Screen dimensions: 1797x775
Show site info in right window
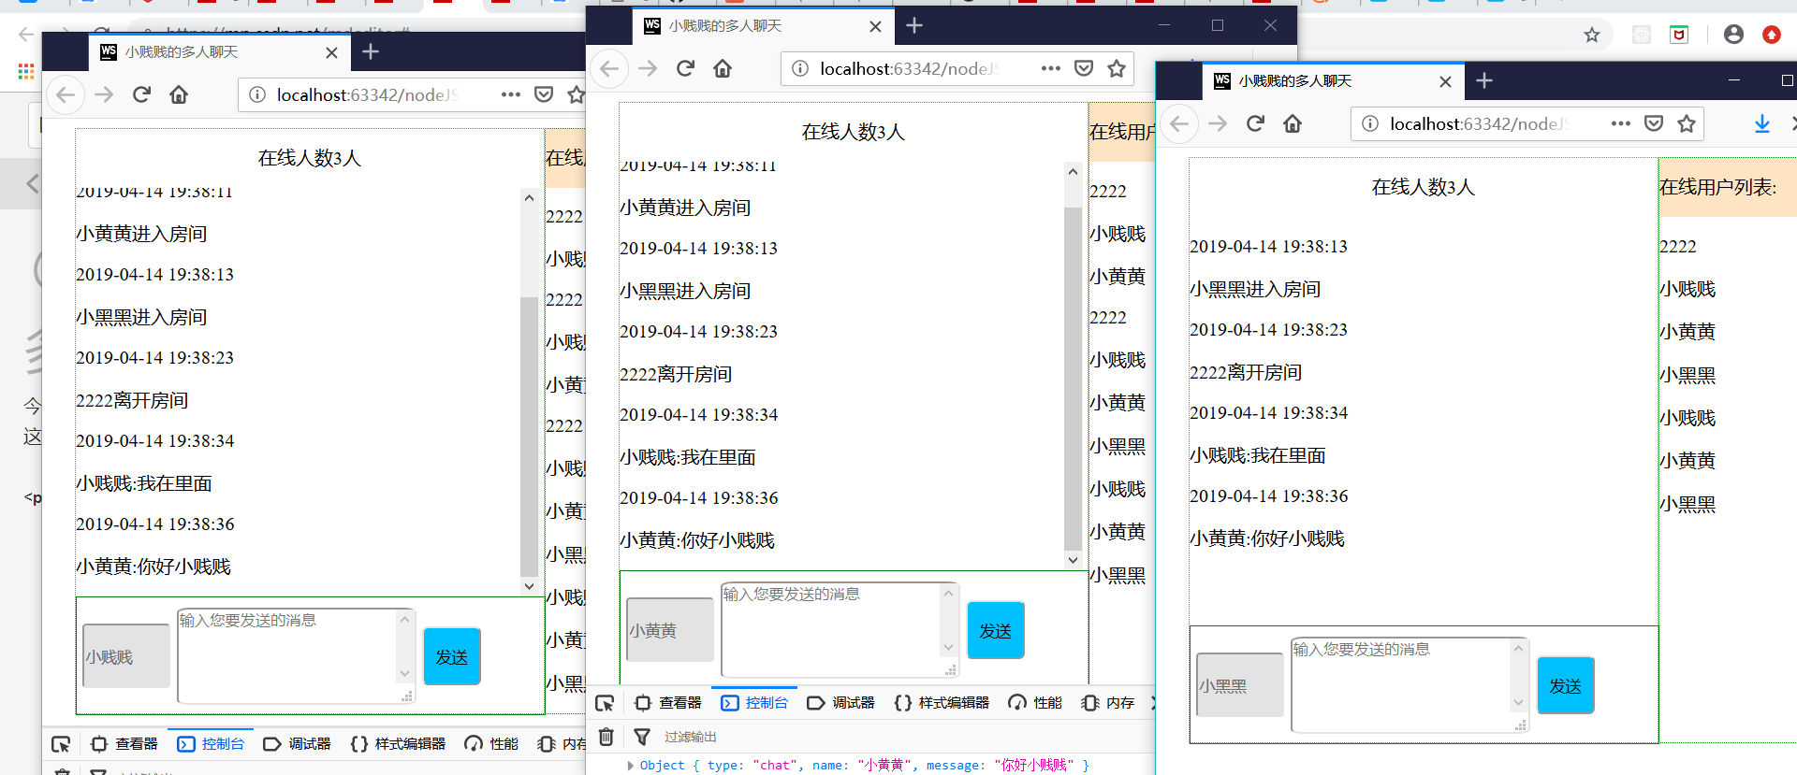(1370, 123)
